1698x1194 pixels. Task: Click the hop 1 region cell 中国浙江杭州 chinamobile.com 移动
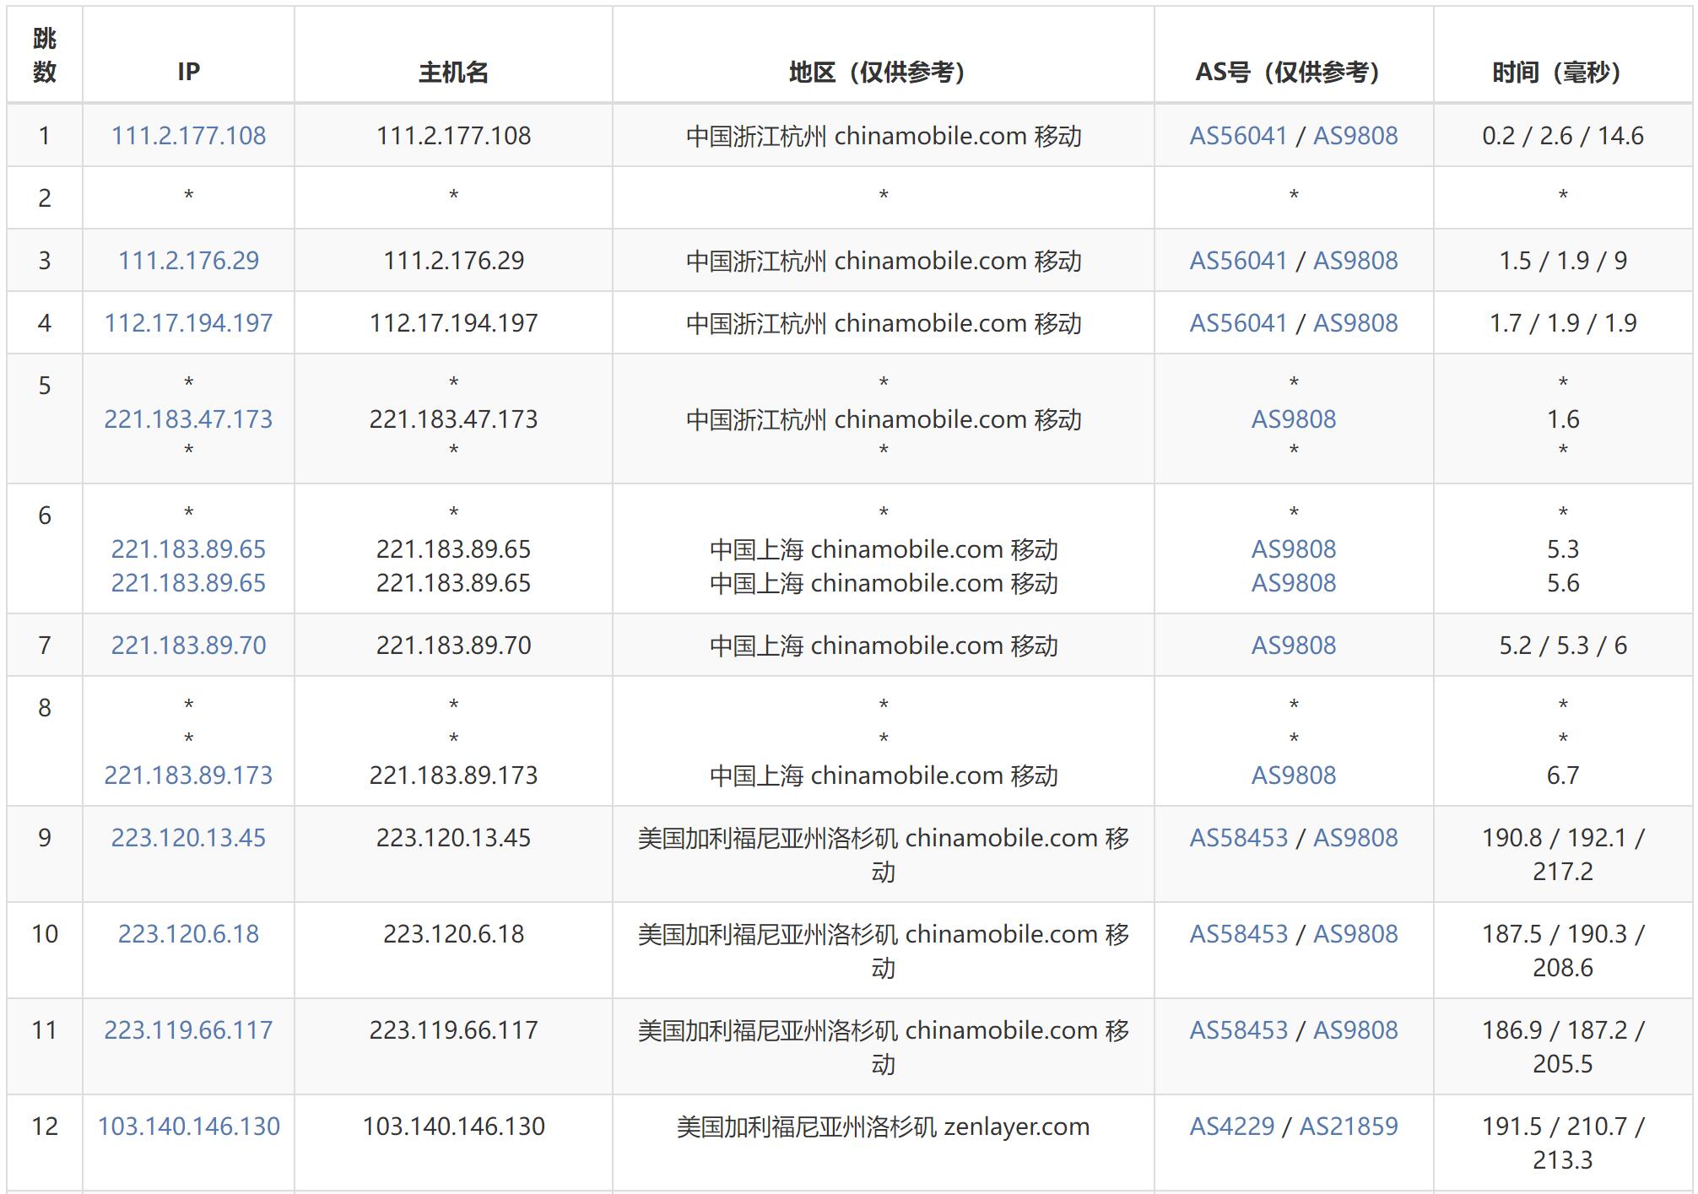pyautogui.click(x=883, y=136)
